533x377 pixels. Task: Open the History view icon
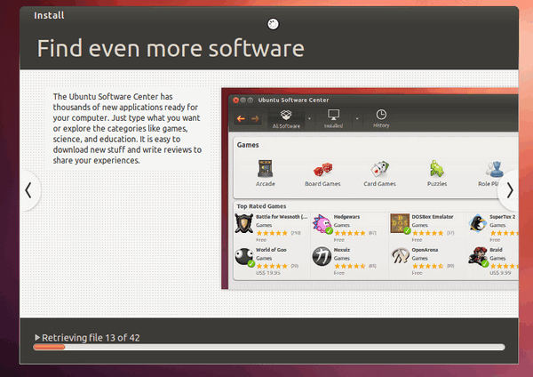coord(381,118)
